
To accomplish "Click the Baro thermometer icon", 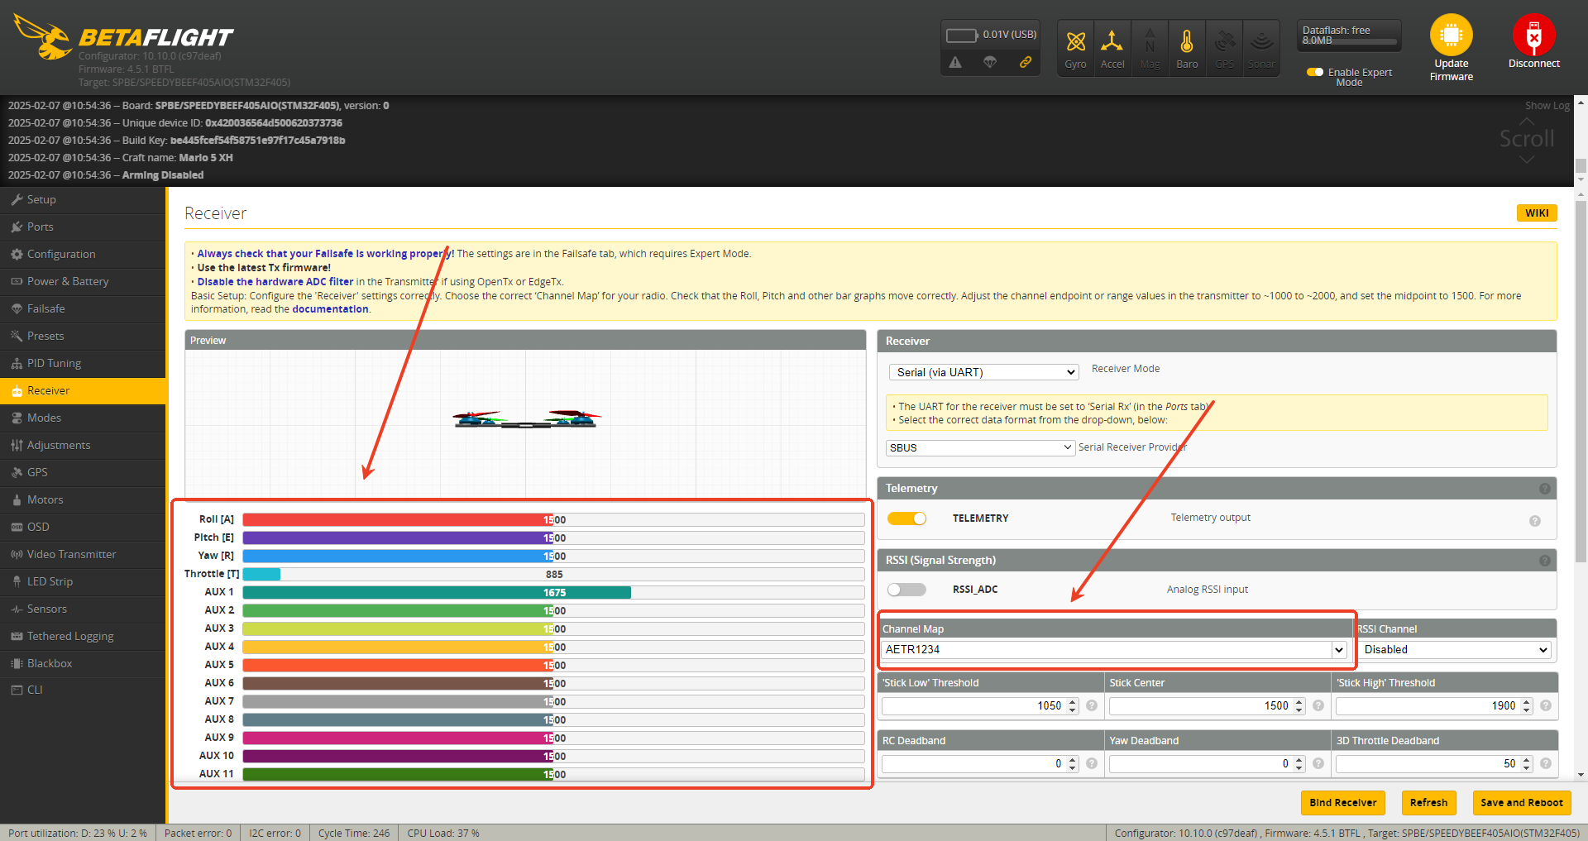I will click(x=1187, y=41).
